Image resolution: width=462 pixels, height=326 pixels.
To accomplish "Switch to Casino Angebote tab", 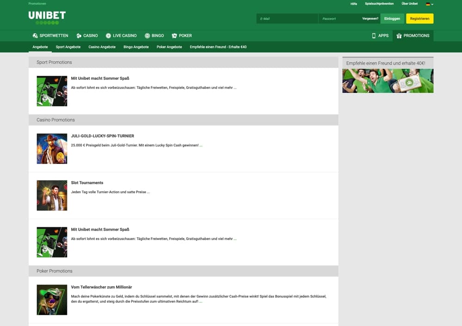I will 102,47.
